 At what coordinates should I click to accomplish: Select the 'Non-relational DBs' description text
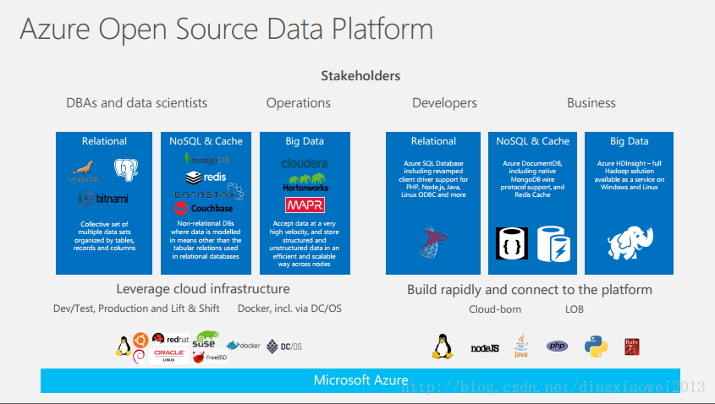[x=206, y=240]
